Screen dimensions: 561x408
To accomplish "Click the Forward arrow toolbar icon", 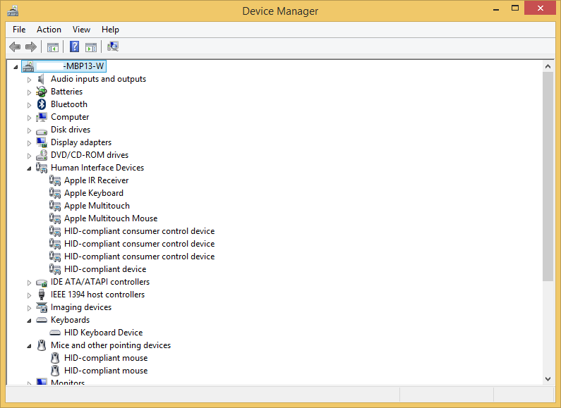I will [x=31, y=47].
